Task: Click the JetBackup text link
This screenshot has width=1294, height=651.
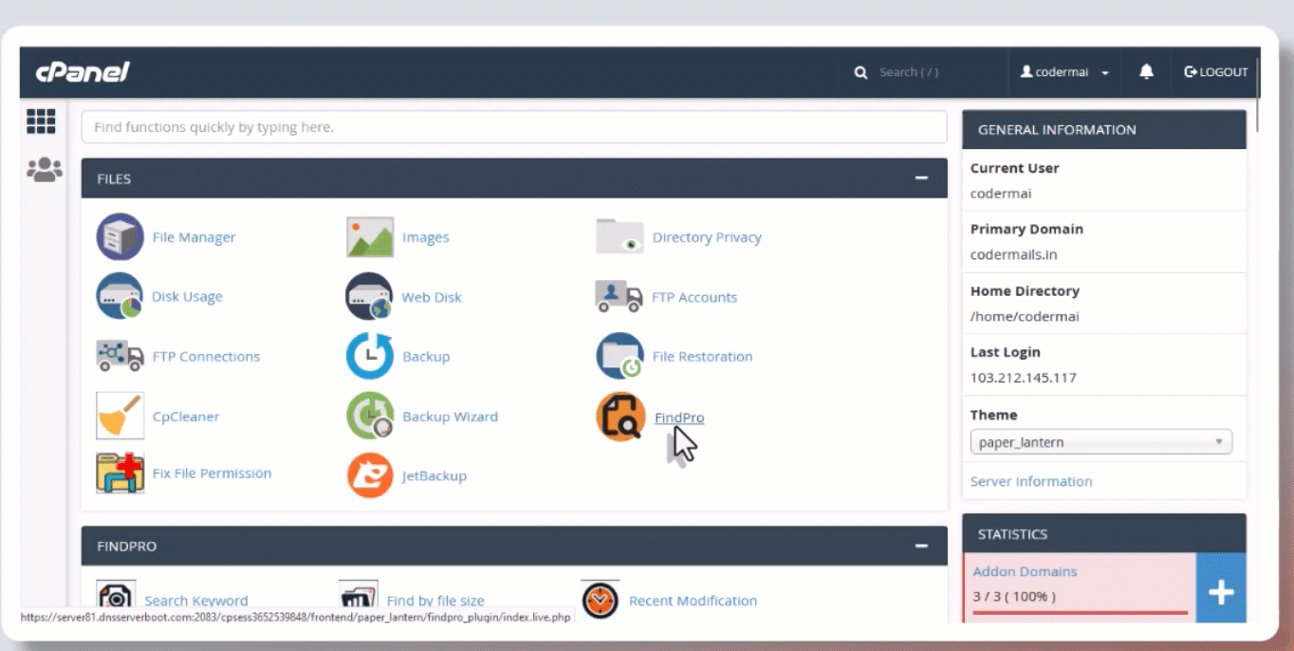Action: (x=434, y=475)
